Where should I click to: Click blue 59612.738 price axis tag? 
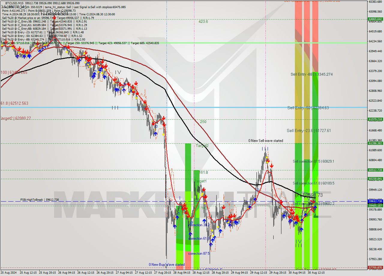coord(375,201)
